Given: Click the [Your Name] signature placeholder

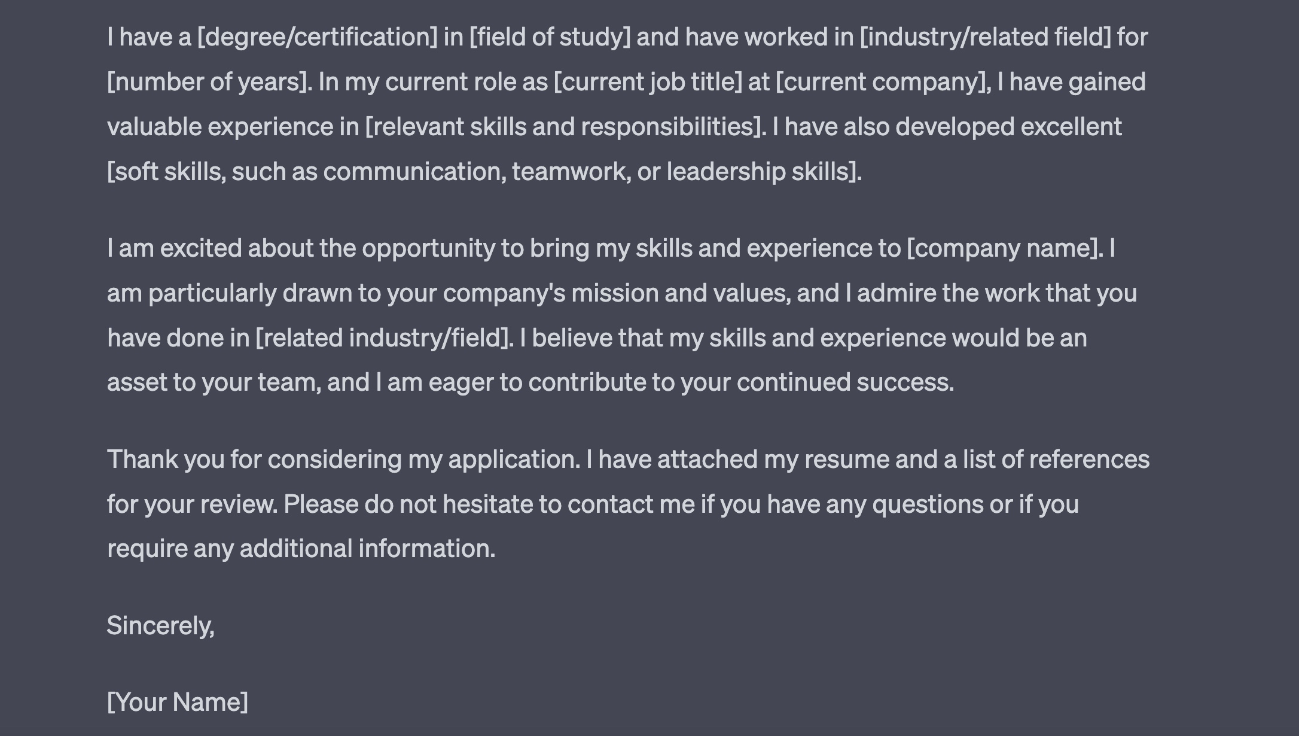Looking at the screenshot, I should (x=178, y=702).
